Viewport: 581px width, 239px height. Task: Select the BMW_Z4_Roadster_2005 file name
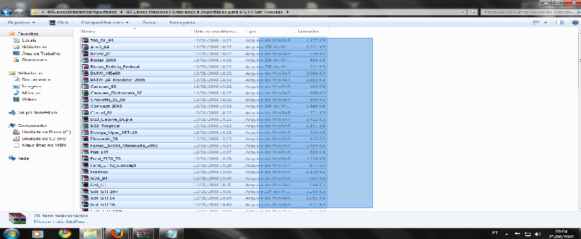pos(117,80)
